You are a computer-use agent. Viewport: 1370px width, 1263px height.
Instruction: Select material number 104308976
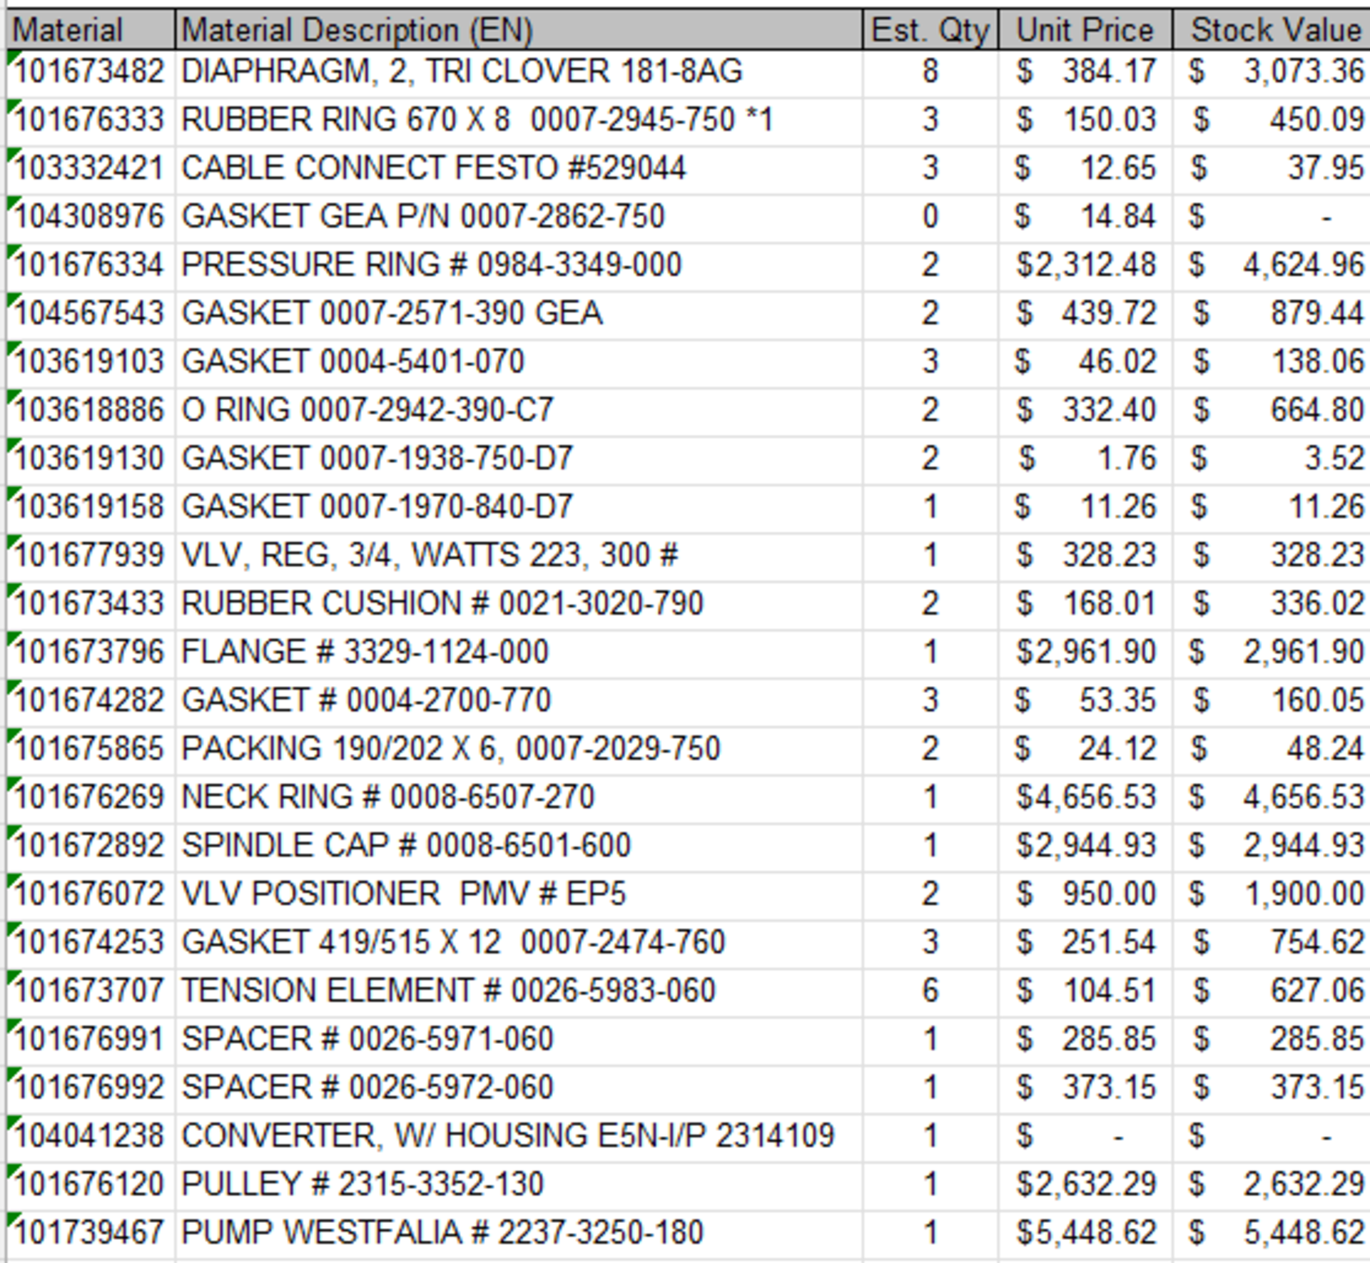coord(90,220)
